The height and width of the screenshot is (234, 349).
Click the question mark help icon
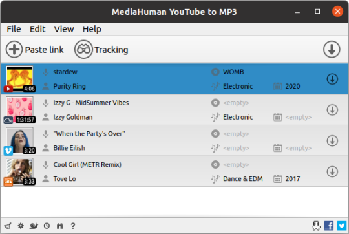tap(73, 226)
